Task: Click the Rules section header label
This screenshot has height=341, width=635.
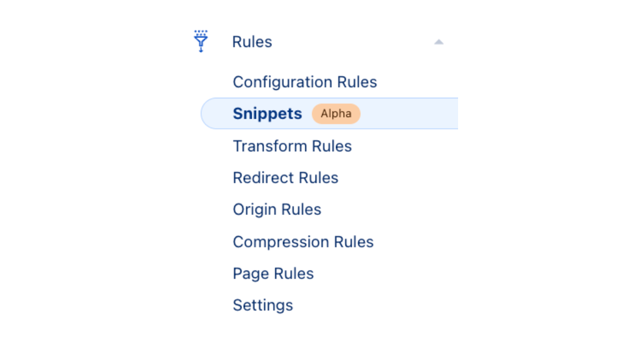Action: (x=252, y=42)
